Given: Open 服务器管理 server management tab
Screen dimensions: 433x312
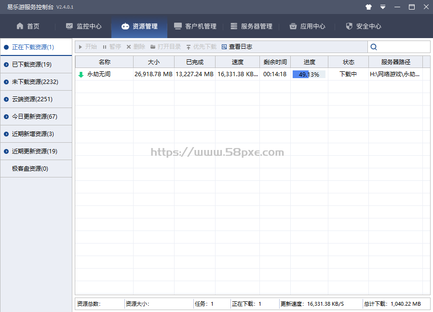Looking at the screenshot, I should coord(251,26).
